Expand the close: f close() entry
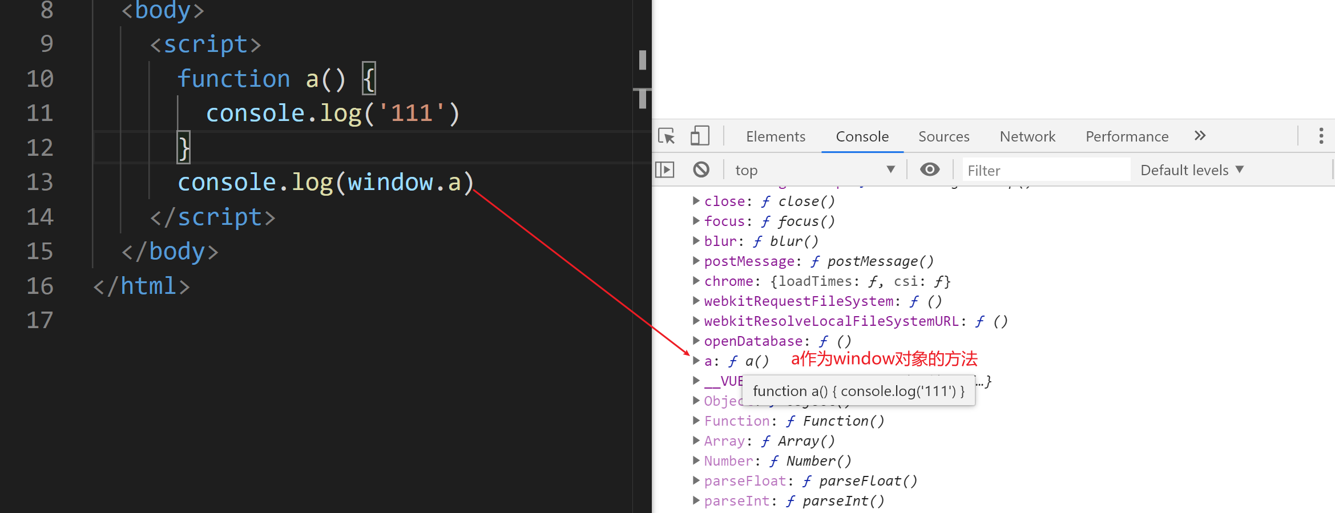This screenshot has width=1335, height=513. (696, 201)
